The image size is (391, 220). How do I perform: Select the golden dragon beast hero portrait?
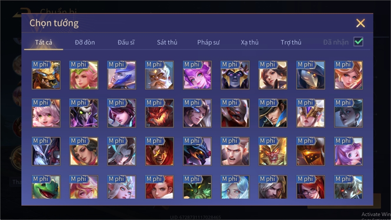coord(46,75)
